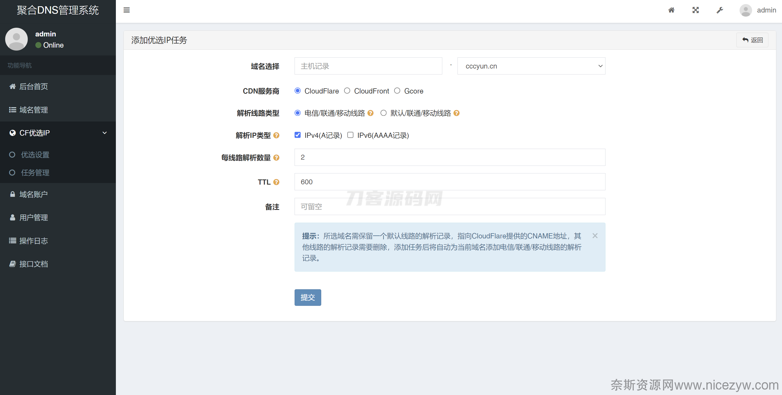
Task: Open 任务管理 submenu item
Action: point(58,173)
